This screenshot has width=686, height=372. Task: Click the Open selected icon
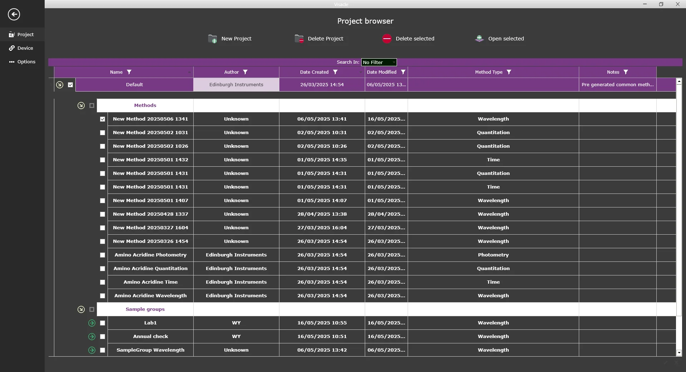point(479,39)
